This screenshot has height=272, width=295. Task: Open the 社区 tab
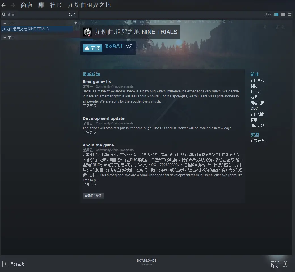click(x=56, y=5)
